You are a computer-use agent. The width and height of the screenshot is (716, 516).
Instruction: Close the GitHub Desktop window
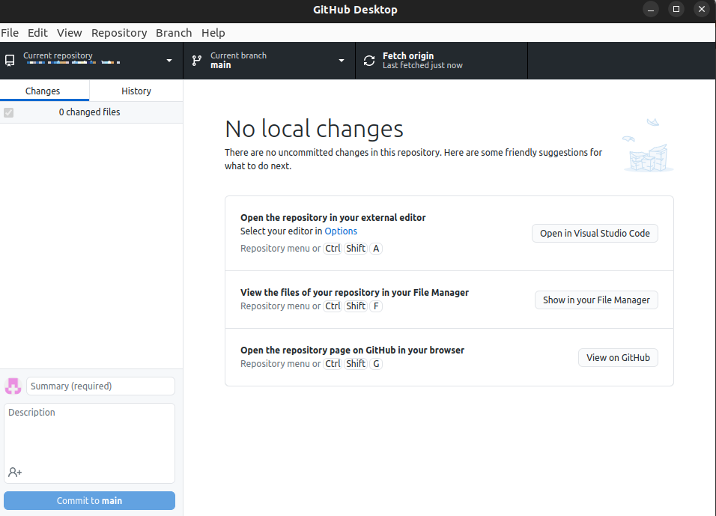pyautogui.click(x=702, y=9)
